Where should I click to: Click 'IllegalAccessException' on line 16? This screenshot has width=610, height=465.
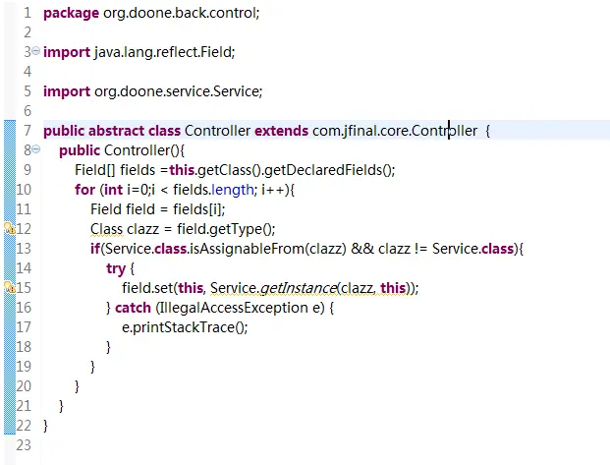tap(234, 308)
